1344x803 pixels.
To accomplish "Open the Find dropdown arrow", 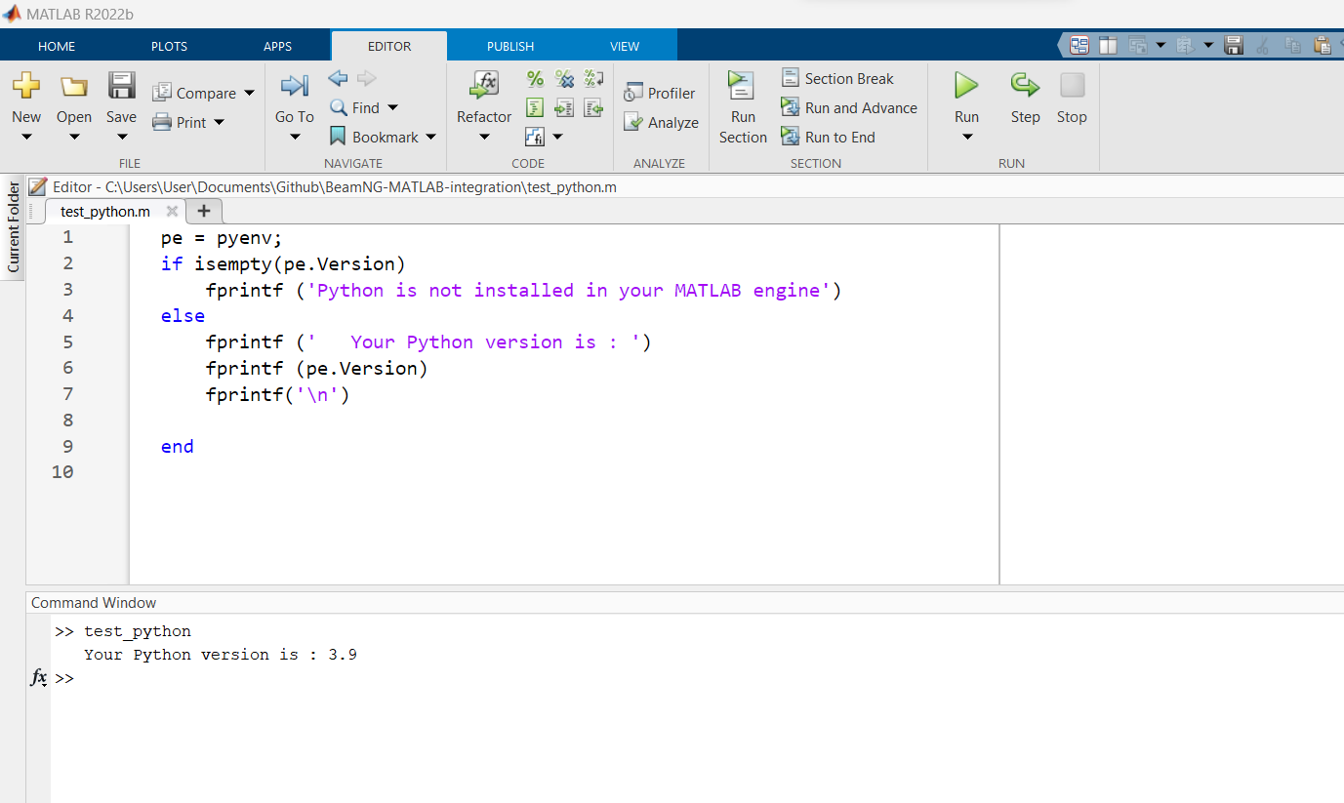I will [392, 108].
